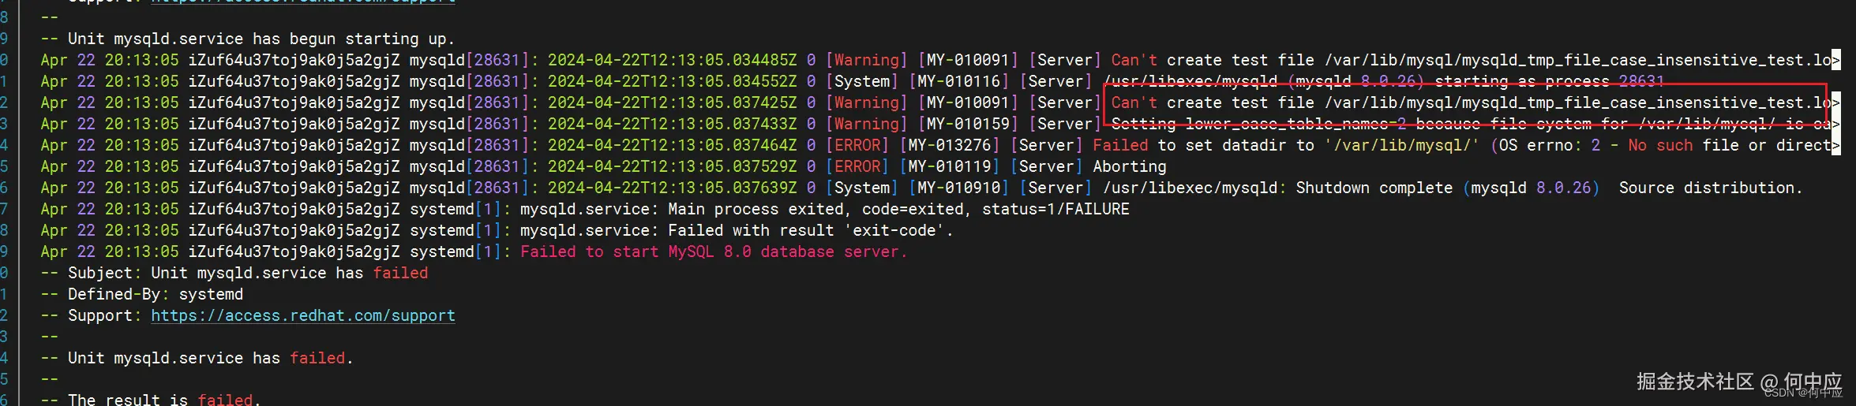
Task: Click 'Failed to start MySQL 8.0 database server.'
Action: [x=714, y=251]
